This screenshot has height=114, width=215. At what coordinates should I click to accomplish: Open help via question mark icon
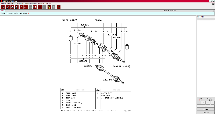(x=59, y=7)
